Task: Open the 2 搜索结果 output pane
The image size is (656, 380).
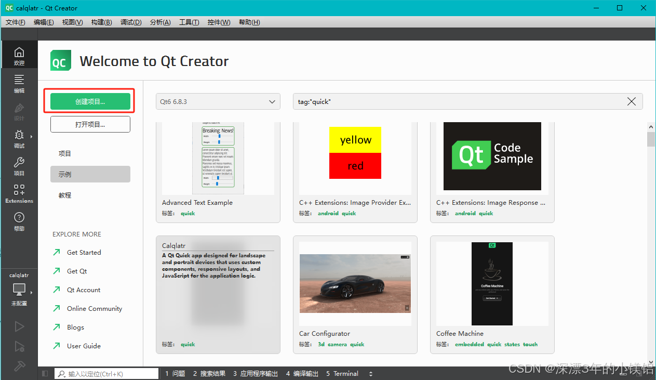Action: click(x=209, y=374)
